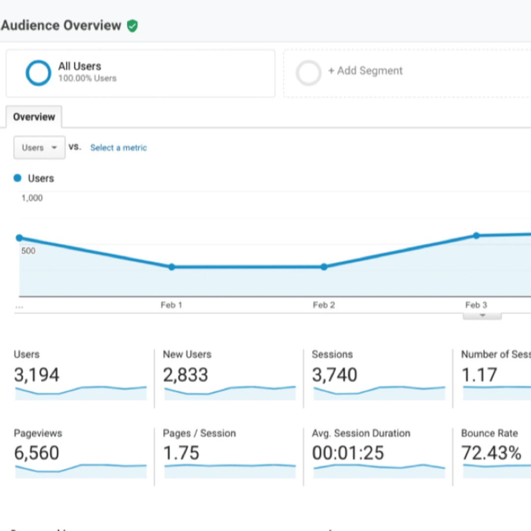Select the Pages / Session 1.75 sparkline
The width and height of the screenshot is (531, 531).
pos(230,471)
